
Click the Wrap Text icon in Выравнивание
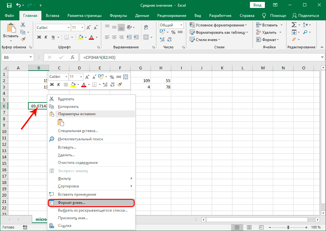click(x=146, y=27)
